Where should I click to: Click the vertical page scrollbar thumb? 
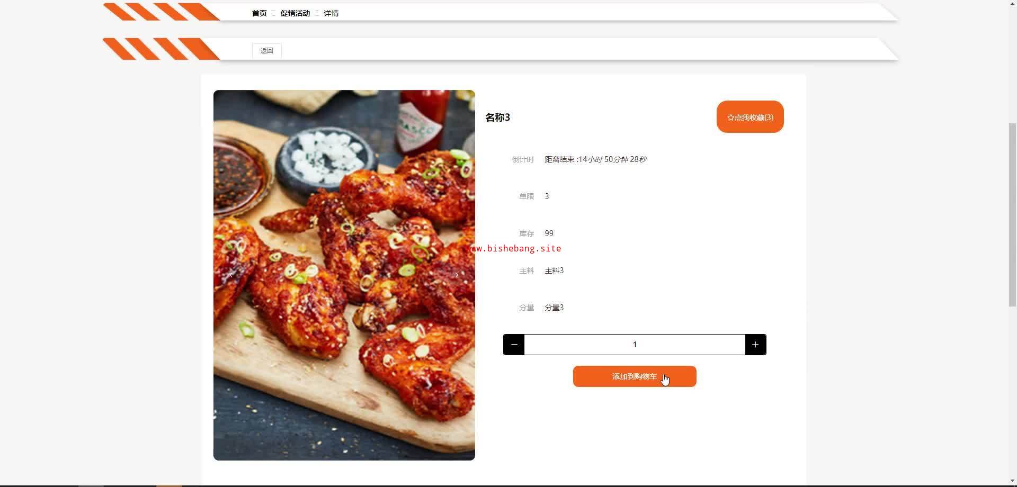[x=1012, y=214]
